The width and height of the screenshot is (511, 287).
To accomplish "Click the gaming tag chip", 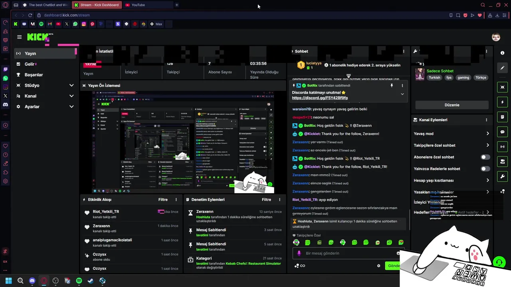I will (x=463, y=78).
